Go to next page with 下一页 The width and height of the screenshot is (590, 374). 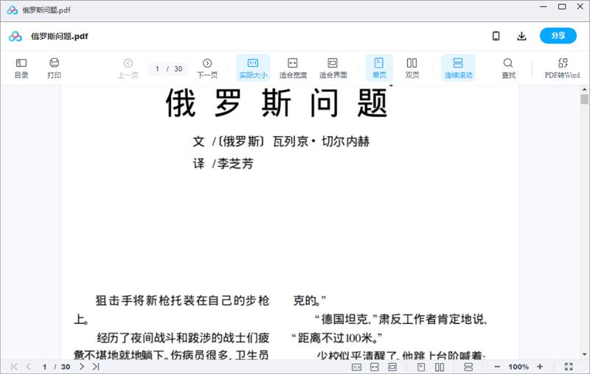(x=207, y=68)
